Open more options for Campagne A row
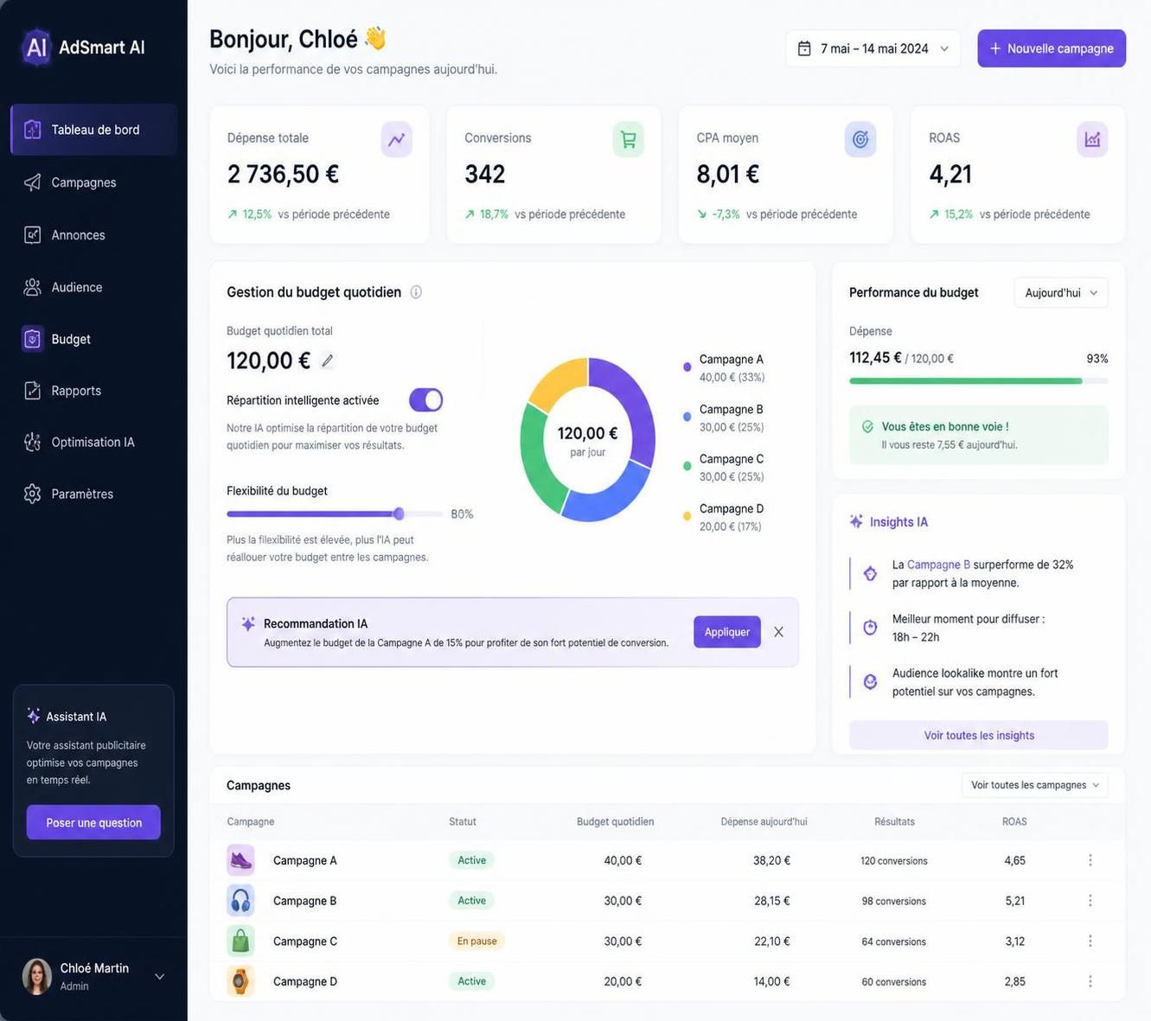Screen dimensions: 1151x1021 click(x=1090, y=860)
